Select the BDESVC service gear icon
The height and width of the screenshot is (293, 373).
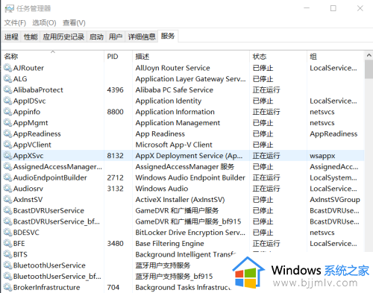click(x=7, y=233)
